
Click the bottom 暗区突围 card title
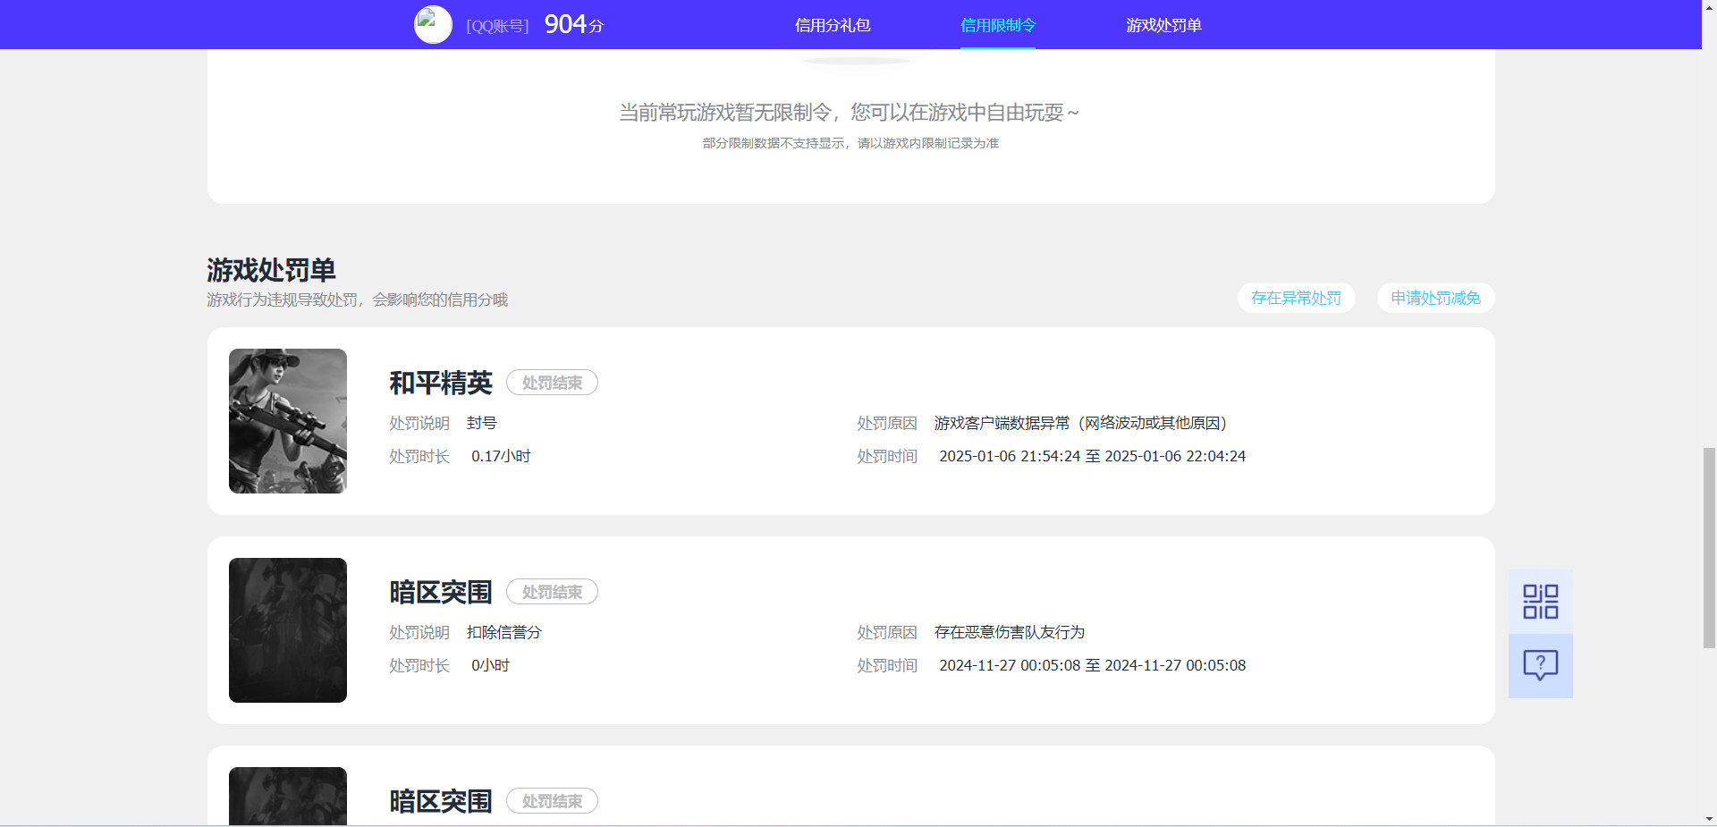pyautogui.click(x=441, y=801)
